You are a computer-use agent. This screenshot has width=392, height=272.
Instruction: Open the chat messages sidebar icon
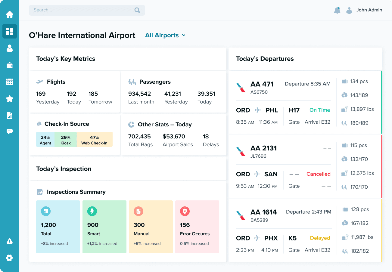(10, 131)
